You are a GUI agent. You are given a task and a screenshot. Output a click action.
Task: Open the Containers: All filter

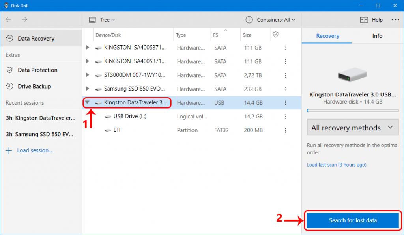pos(270,19)
